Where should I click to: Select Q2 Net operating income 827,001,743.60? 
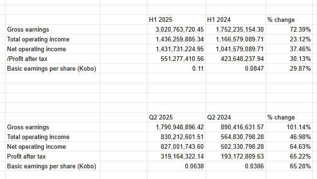[x=176, y=146]
